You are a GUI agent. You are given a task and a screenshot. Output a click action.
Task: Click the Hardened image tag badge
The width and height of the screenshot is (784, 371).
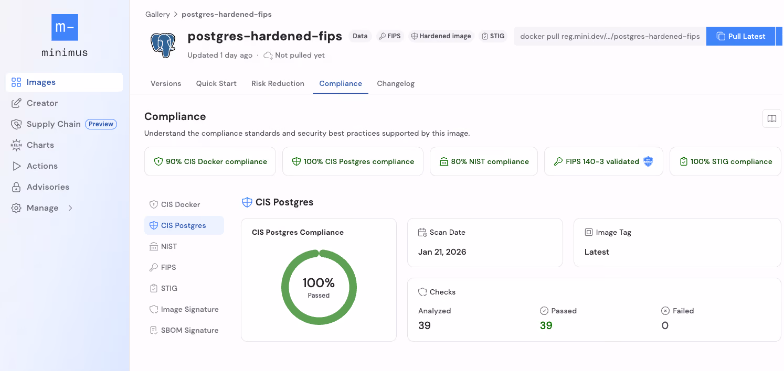[441, 36]
